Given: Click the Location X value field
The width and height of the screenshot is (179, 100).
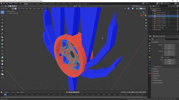Looking at the screenshot, I should [x=169, y=45].
